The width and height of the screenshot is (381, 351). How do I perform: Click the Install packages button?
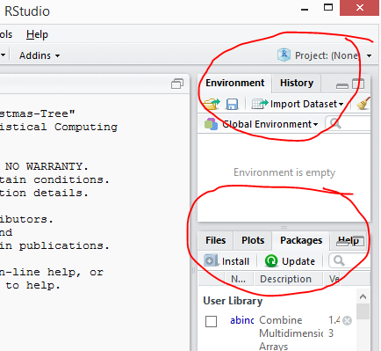click(x=226, y=261)
